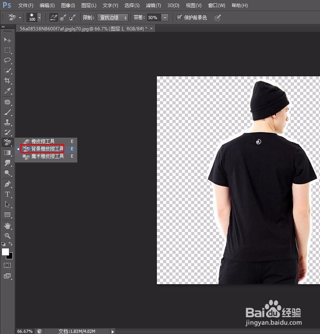Reset default foreground and background colors
The height and width of the screenshot is (334, 320).
tap(4, 244)
